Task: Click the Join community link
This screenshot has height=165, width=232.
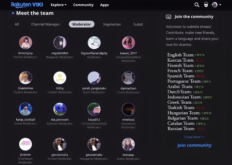Action: click(x=194, y=145)
